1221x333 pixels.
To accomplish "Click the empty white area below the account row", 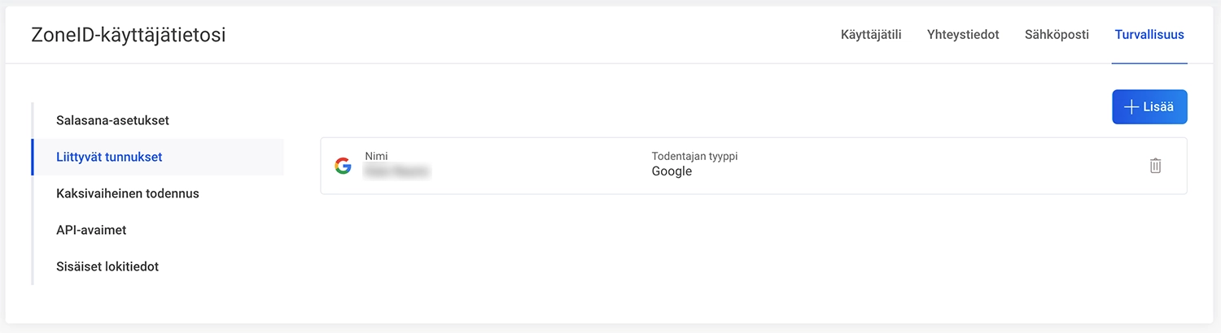I will tap(753, 252).
